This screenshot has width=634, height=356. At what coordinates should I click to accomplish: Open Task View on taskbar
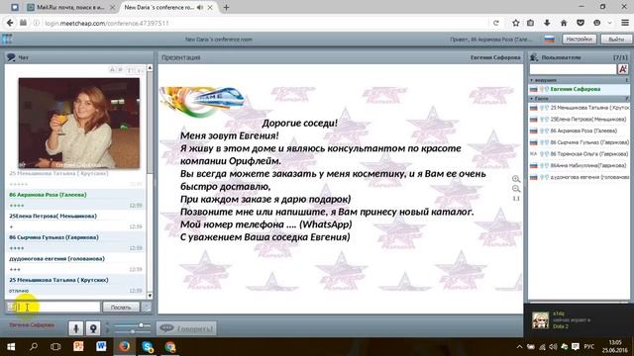pos(55,347)
